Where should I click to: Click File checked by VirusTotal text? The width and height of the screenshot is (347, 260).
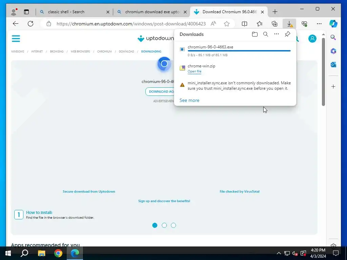click(x=240, y=192)
